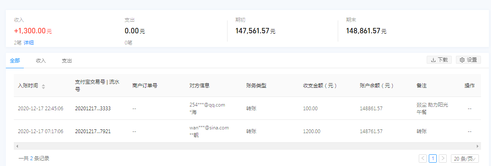Switch to the 支出 tab
Image resolution: width=491 pixels, height=166 pixels.
pos(67,61)
